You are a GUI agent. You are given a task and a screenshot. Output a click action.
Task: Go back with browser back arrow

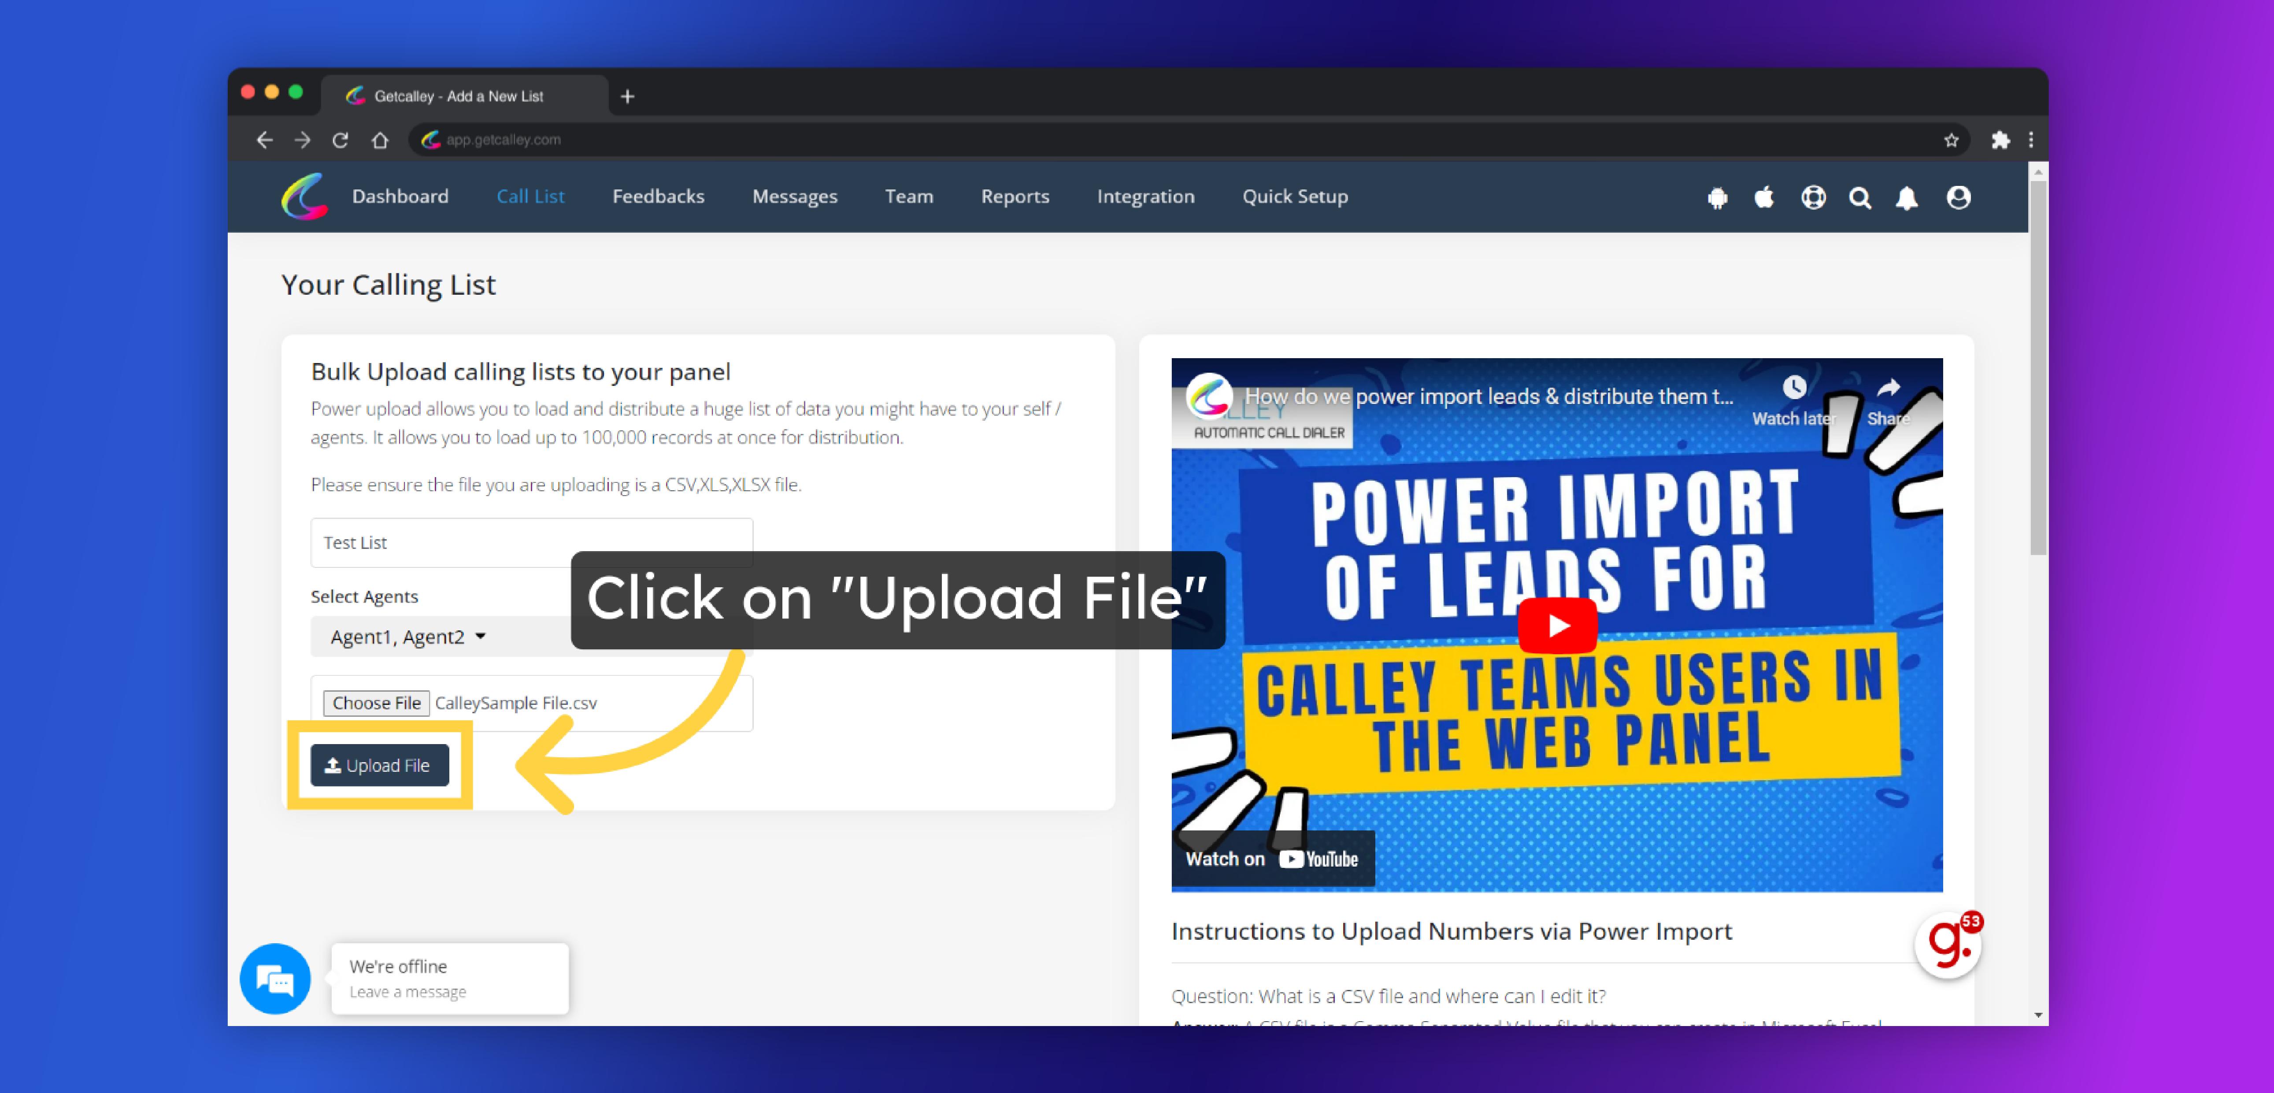tap(264, 140)
